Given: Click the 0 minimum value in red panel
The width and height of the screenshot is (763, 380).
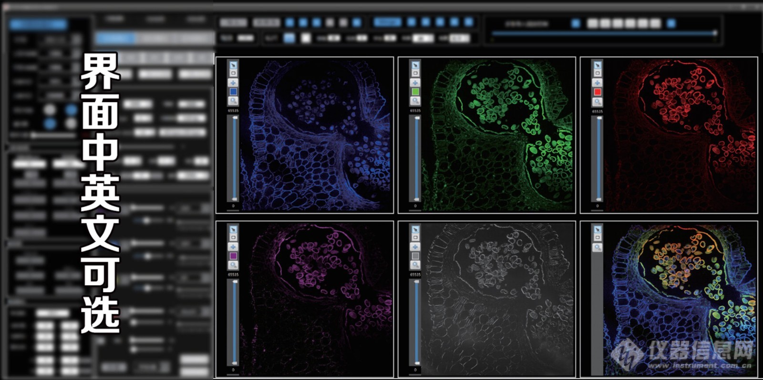Looking at the screenshot, I should 598,206.
